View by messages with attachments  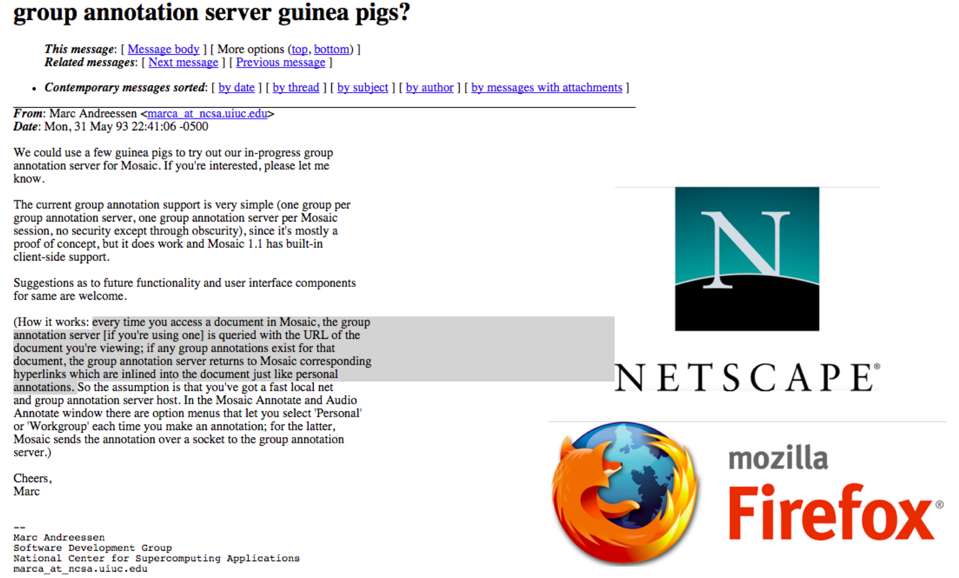547,88
